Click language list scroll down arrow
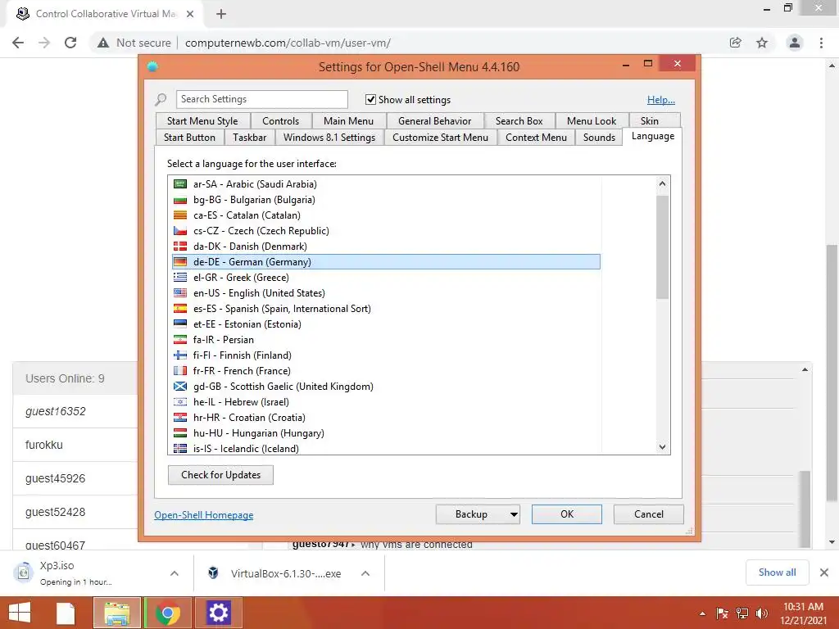 [x=662, y=446]
